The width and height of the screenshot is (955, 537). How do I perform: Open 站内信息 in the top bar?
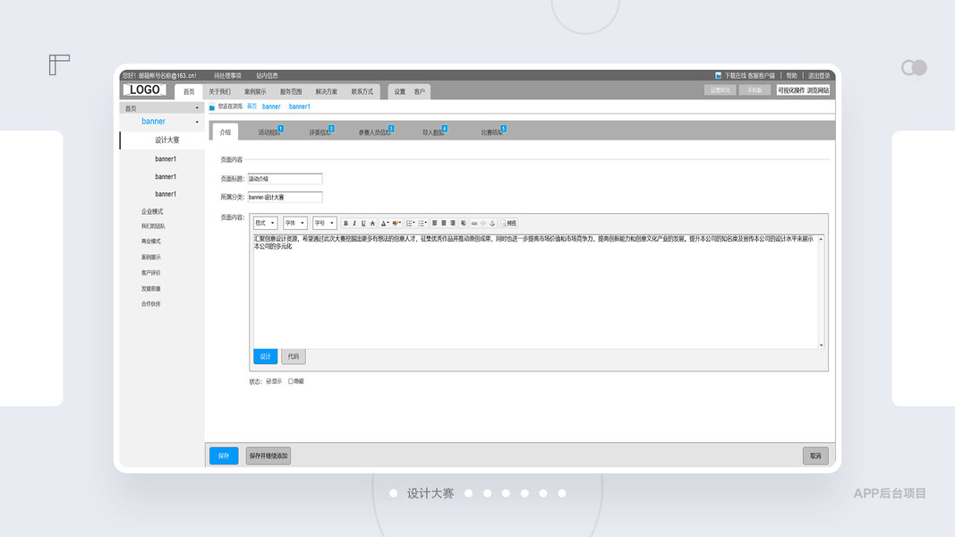[x=267, y=75]
